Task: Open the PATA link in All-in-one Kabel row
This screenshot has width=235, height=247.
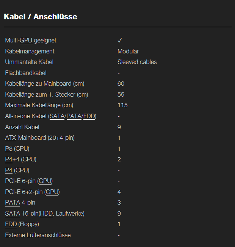Action: click(74, 116)
